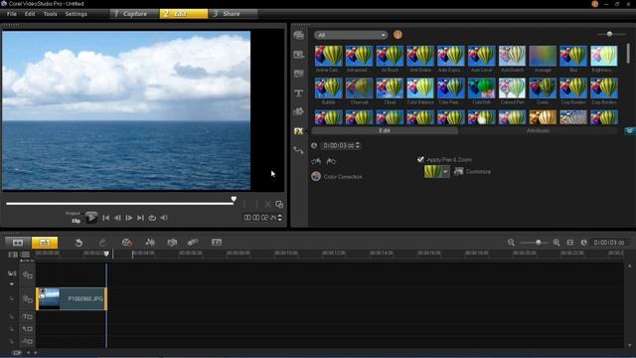The height and width of the screenshot is (358, 636).
Task: Adjust the timeline zoom slider
Action: click(x=539, y=243)
